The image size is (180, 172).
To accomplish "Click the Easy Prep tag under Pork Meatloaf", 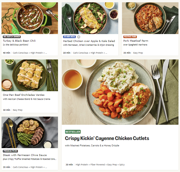I will tap(138, 53).
